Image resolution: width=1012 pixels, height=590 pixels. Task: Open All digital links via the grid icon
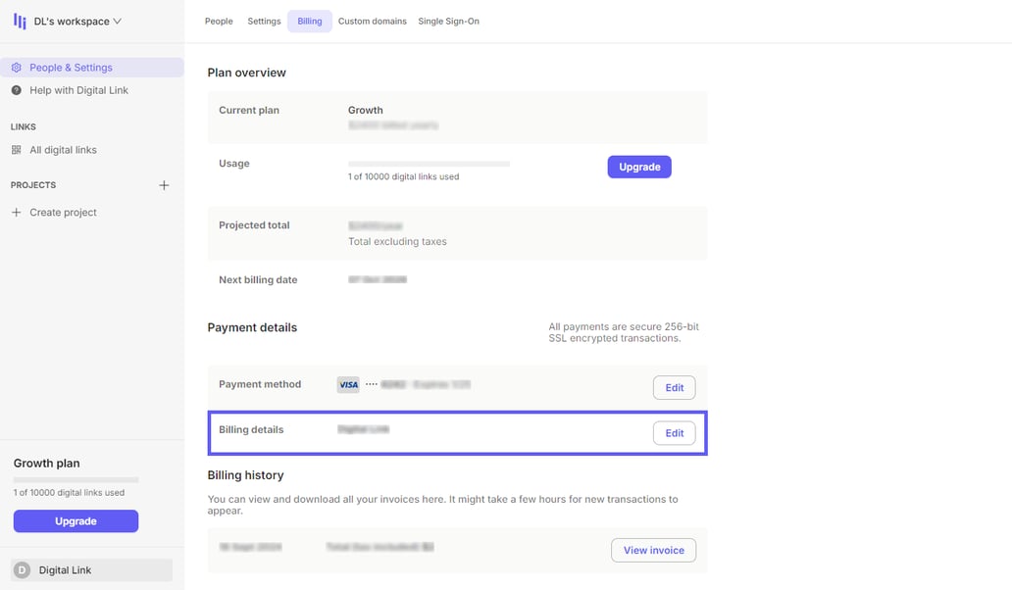point(16,149)
